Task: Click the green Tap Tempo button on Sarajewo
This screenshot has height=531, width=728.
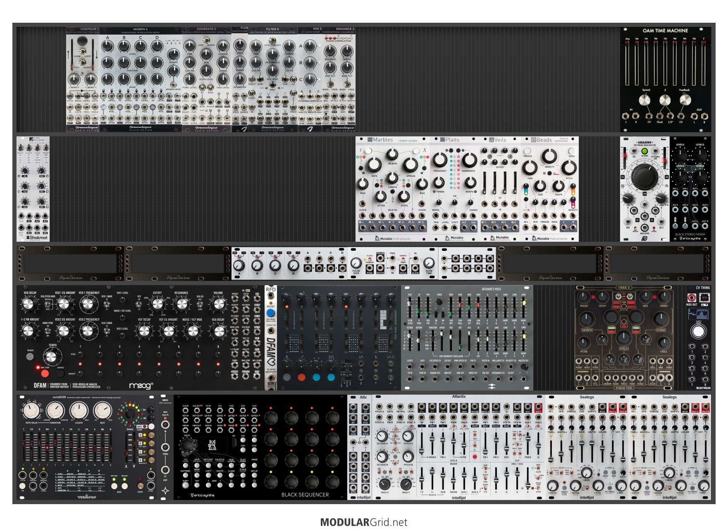Action: tap(644, 152)
